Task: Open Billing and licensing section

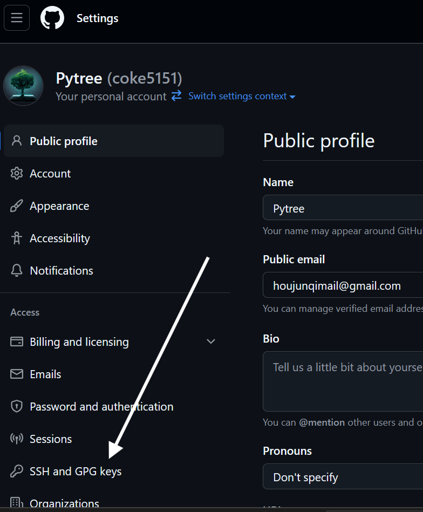Action: point(114,342)
